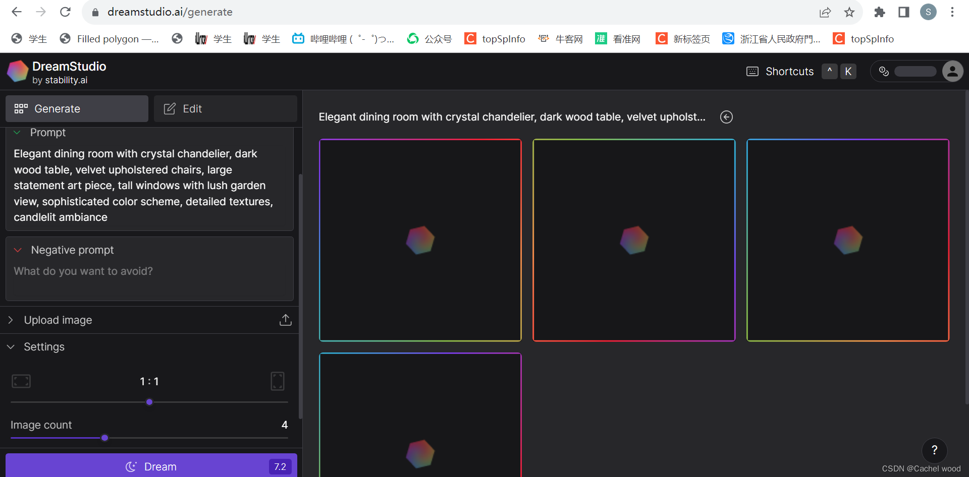Toggle the browser side panel icon
The image size is (969, 477).
click(904, 12)
